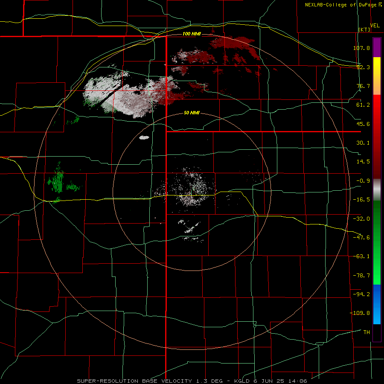Select the 76.7 velocity scale value
This screenshot has width=384, height=384.
point(363,86)
